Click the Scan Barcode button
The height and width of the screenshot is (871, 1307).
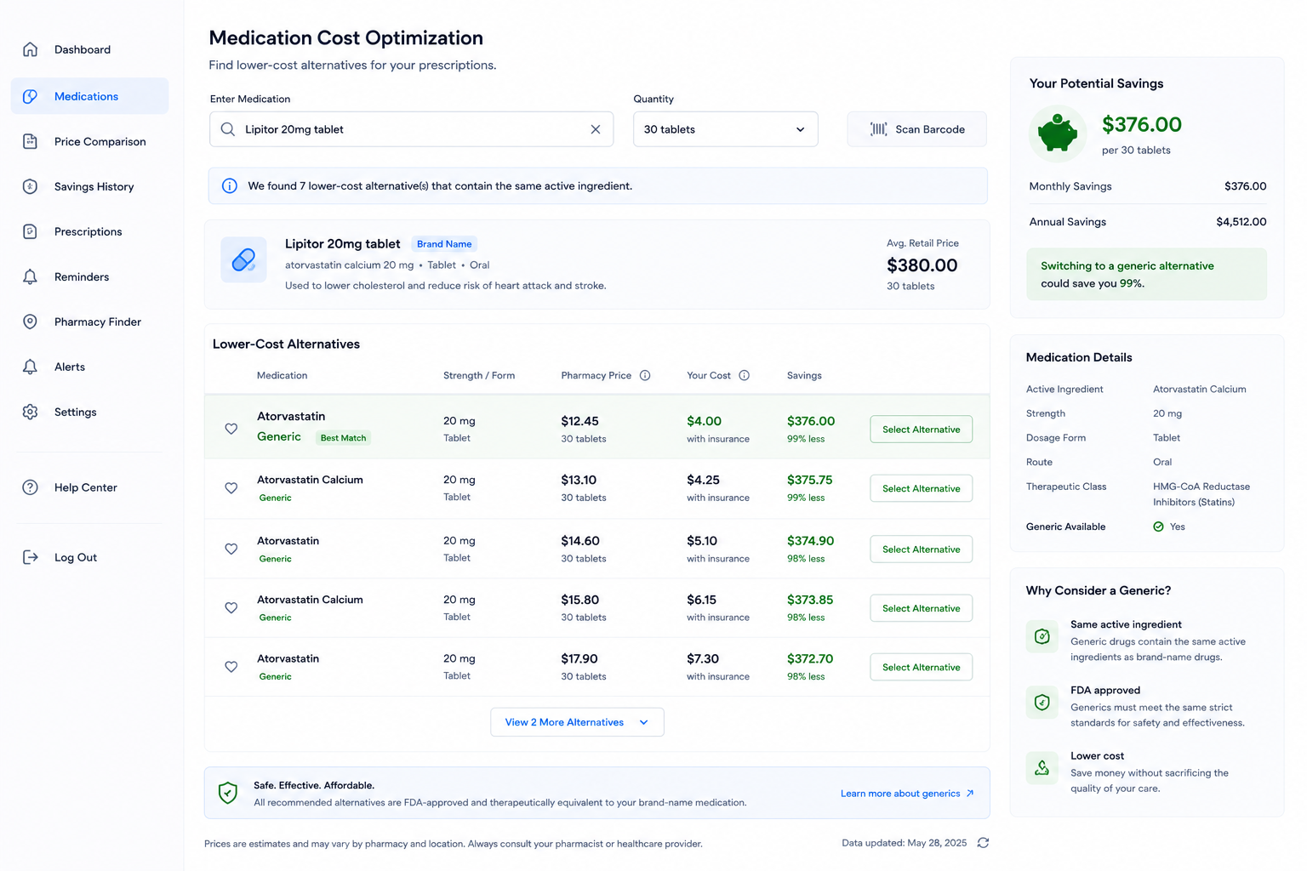pyautogui.click(x=917, y=129)
